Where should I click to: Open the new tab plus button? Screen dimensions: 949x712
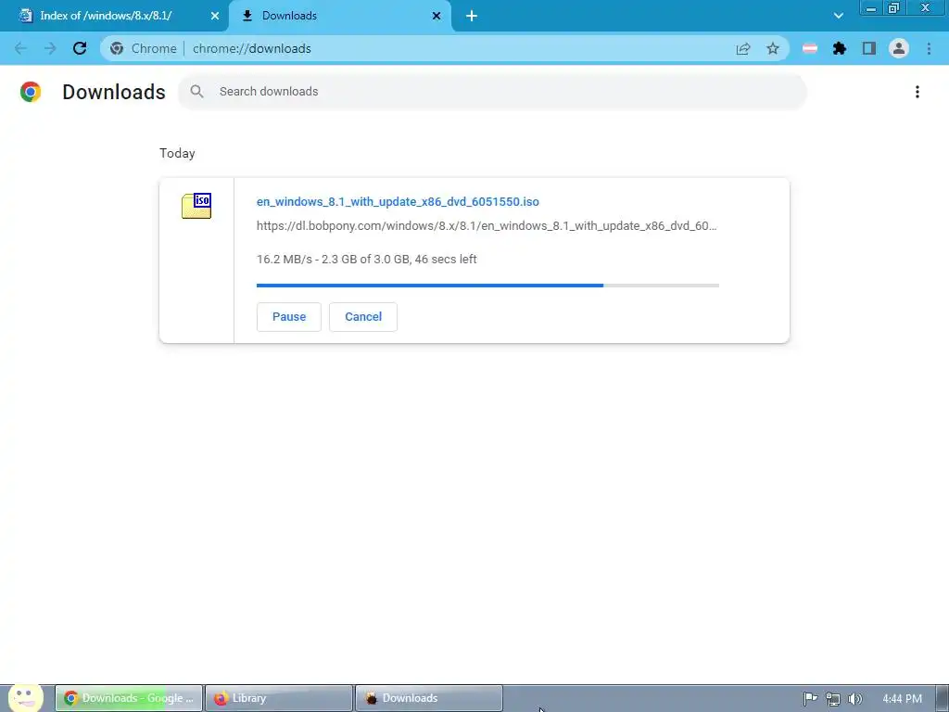tap(472, 16)
